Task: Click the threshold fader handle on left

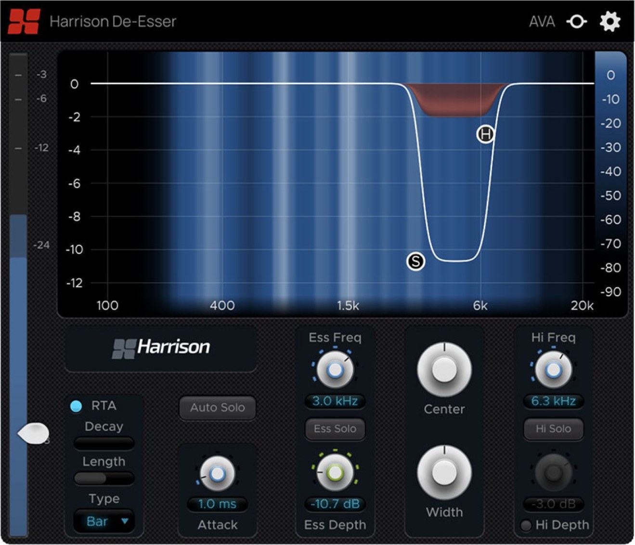Action: (34, 433)
